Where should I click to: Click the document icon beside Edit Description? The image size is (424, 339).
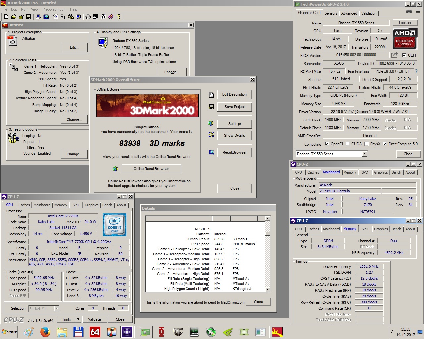click(211, 95)
